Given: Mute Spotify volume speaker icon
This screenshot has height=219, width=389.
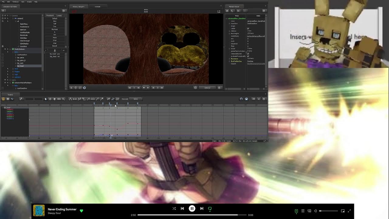Looking at the screenshot, I should pos(315,211).
